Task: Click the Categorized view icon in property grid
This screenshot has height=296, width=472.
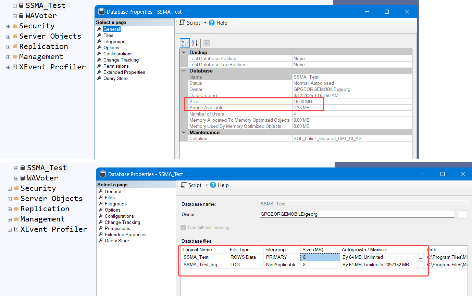Action: (185, 43)
